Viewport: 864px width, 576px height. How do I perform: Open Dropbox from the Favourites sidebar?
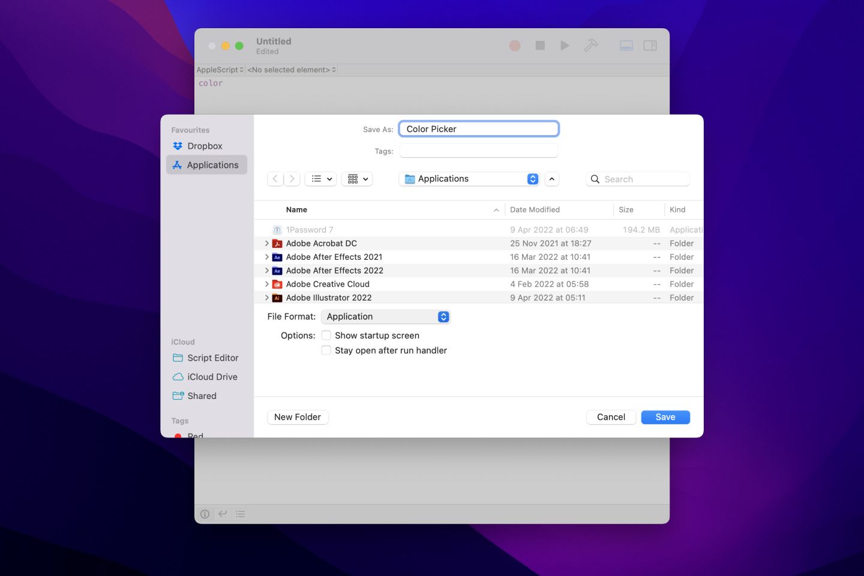click(205, 146)
